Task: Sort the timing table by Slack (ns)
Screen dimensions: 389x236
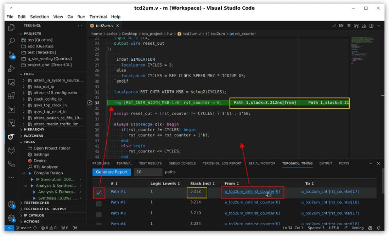Action: coord(202,184)
